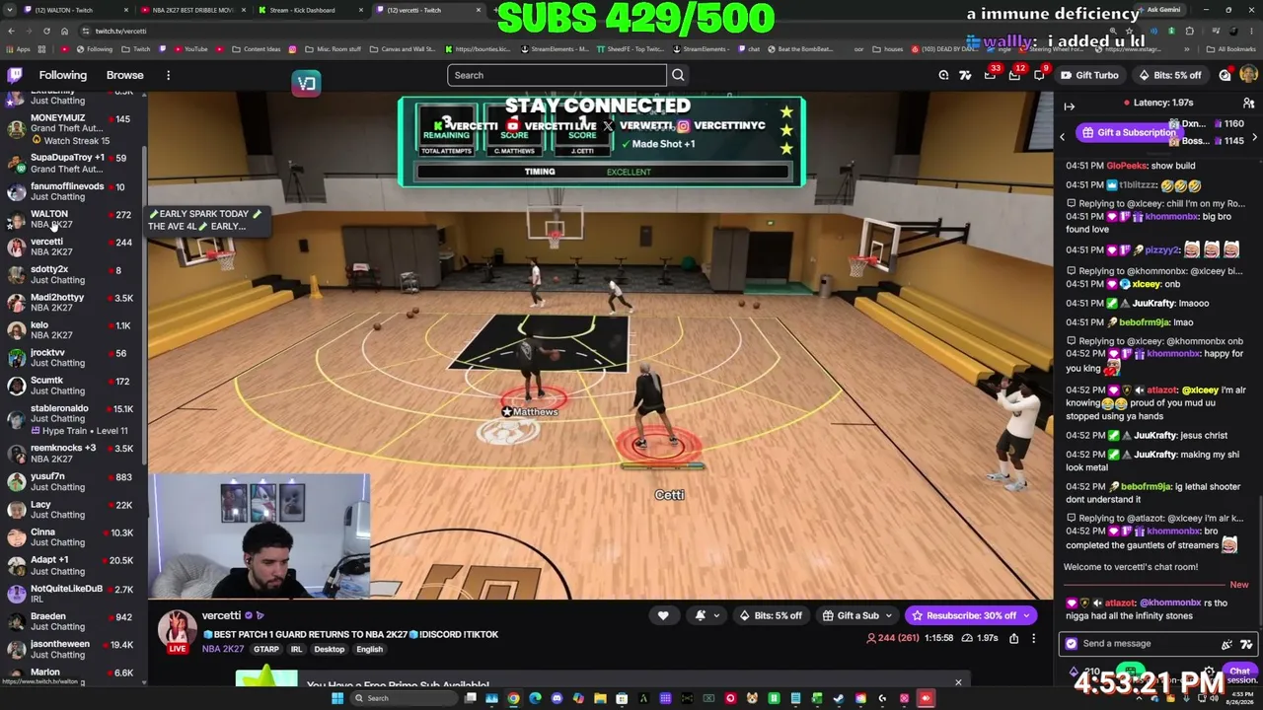This screenshot has width=1263, height=710.
Task: Select the English stream tag
Action: click(x=369, y=650)
